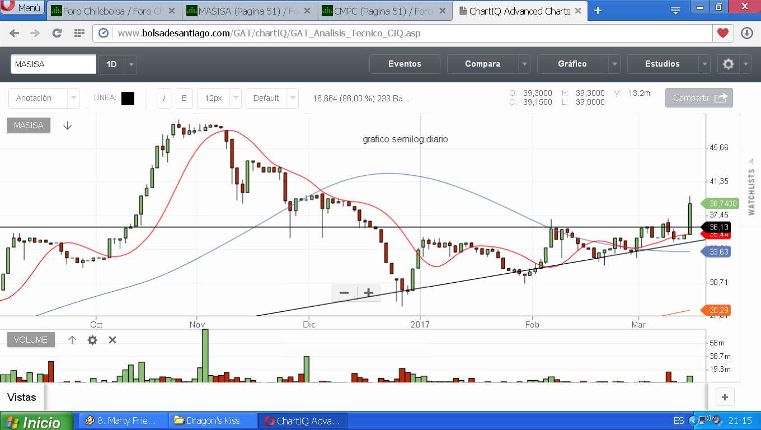Select the 'grafico semilog diario' annotation
Image resolution: width=761 pixels, height=430 pixels.
[406, 139]
